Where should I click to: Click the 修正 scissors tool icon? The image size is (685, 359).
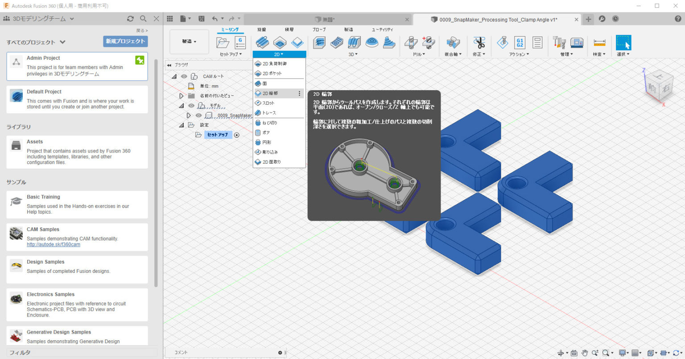pos(479,42)
